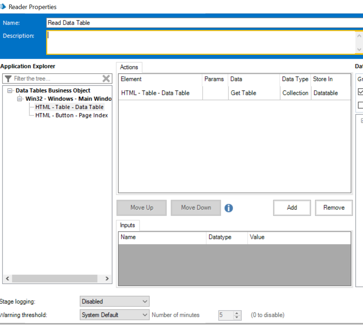Screen dimensions: 363x325
Task: Open the Stage logging dropdown
Action: (114, 301)
